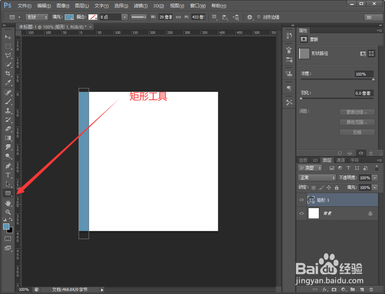Open the stroke width dropdown
This screenshot has width=385, height=294.
125,17
